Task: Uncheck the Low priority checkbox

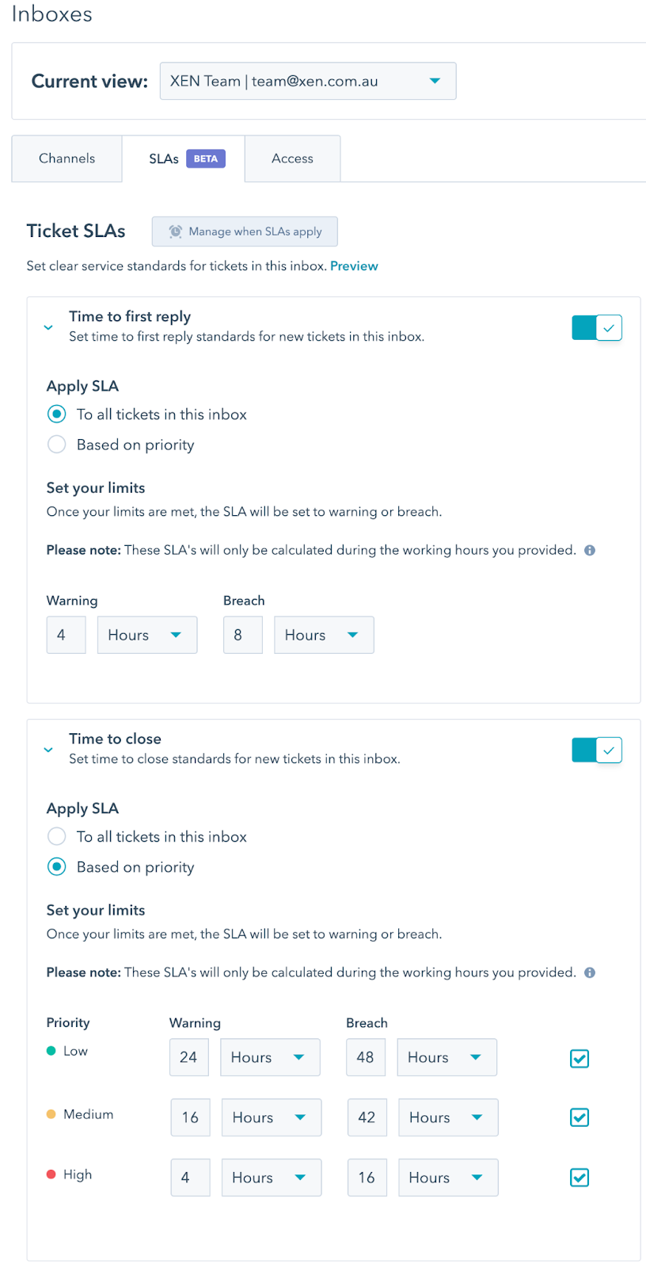Action: pos(579,1059)
